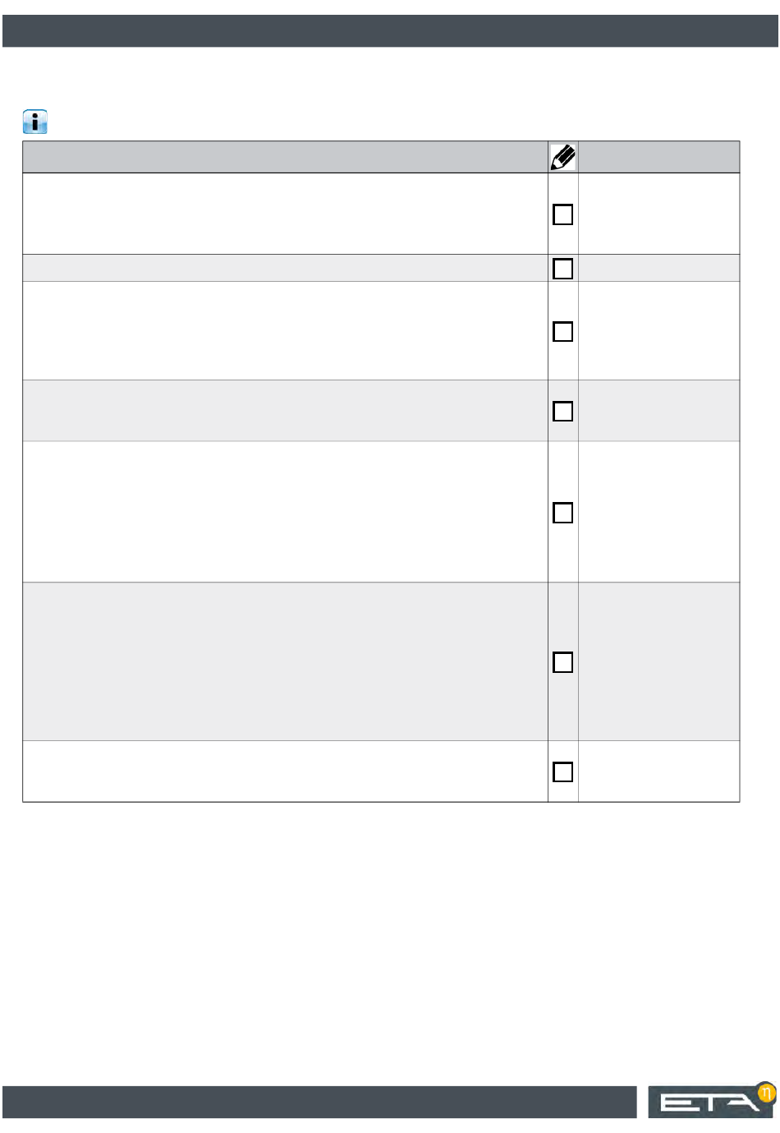Click the blue information icon above the table
This screenshot has width=780, height=1133.
[34, 122]
